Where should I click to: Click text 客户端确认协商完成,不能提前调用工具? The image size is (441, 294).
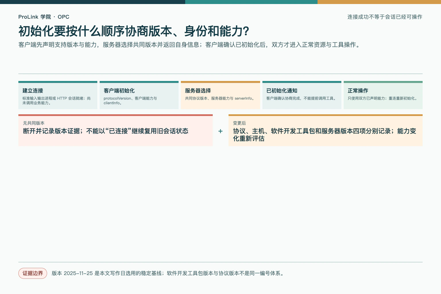[301, 98]
